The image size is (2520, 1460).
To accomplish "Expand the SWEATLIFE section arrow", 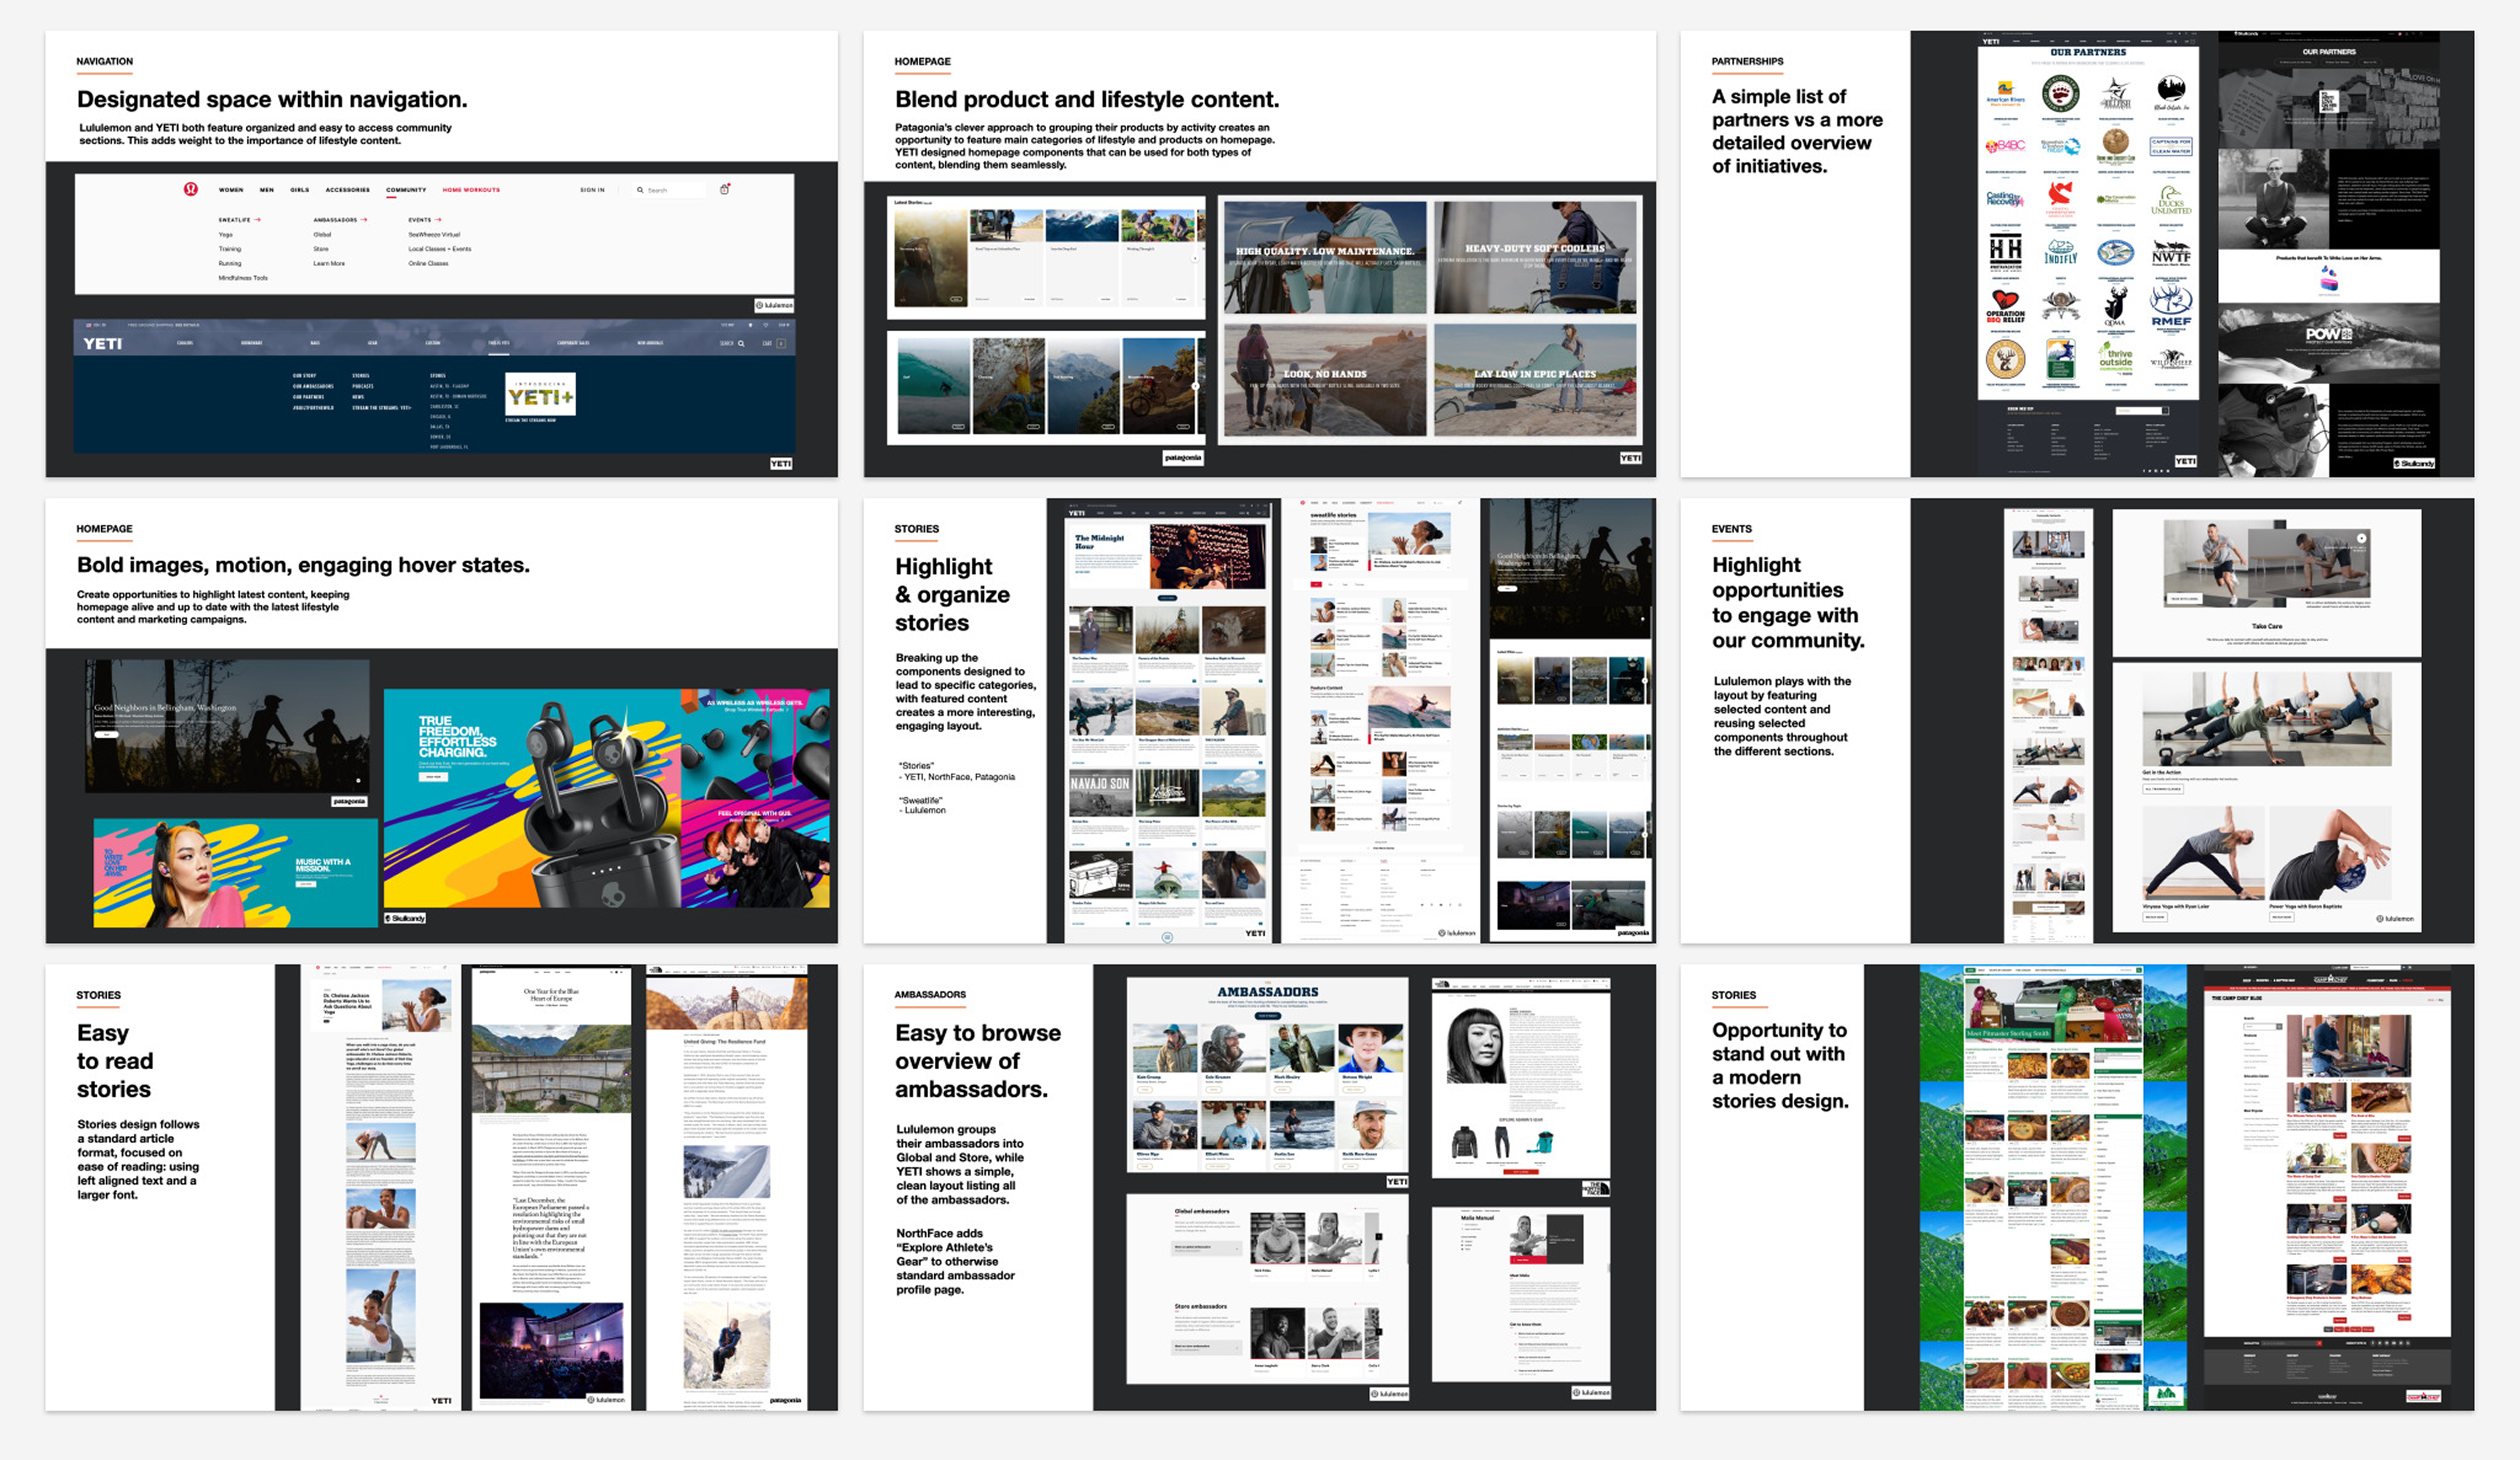I will point(258,220).
